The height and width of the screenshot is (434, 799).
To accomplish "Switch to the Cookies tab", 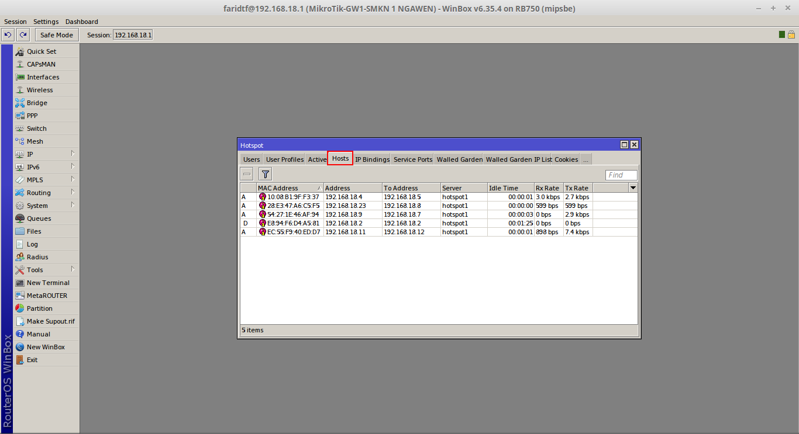I will click(x=566, y=159).
